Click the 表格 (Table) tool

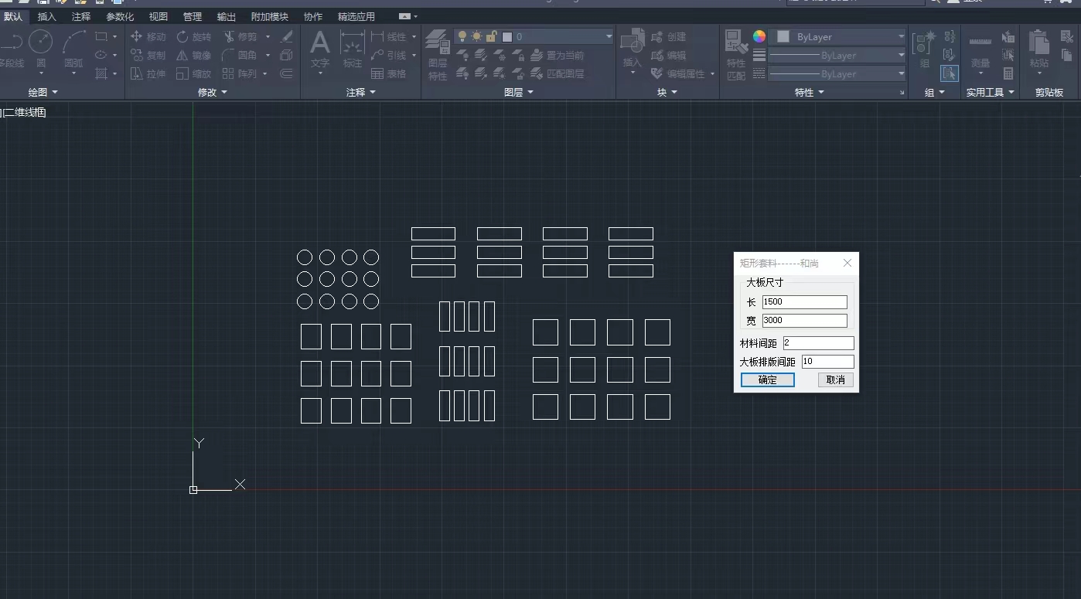389,73
